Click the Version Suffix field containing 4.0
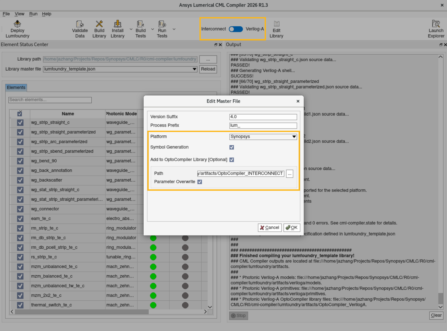Screen dimensions: 447x331 263,117
